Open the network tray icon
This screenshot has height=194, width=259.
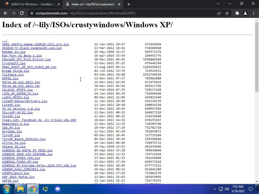[221, 189]
